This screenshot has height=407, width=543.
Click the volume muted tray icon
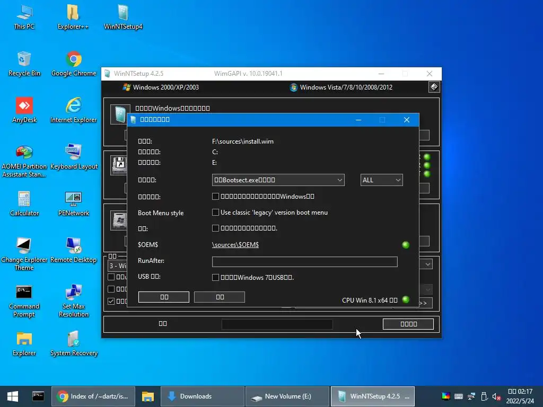pos(496,396)
